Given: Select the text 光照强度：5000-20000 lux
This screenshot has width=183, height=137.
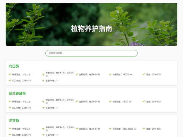Looking at the screenshot, I should [x=124, y=129].
